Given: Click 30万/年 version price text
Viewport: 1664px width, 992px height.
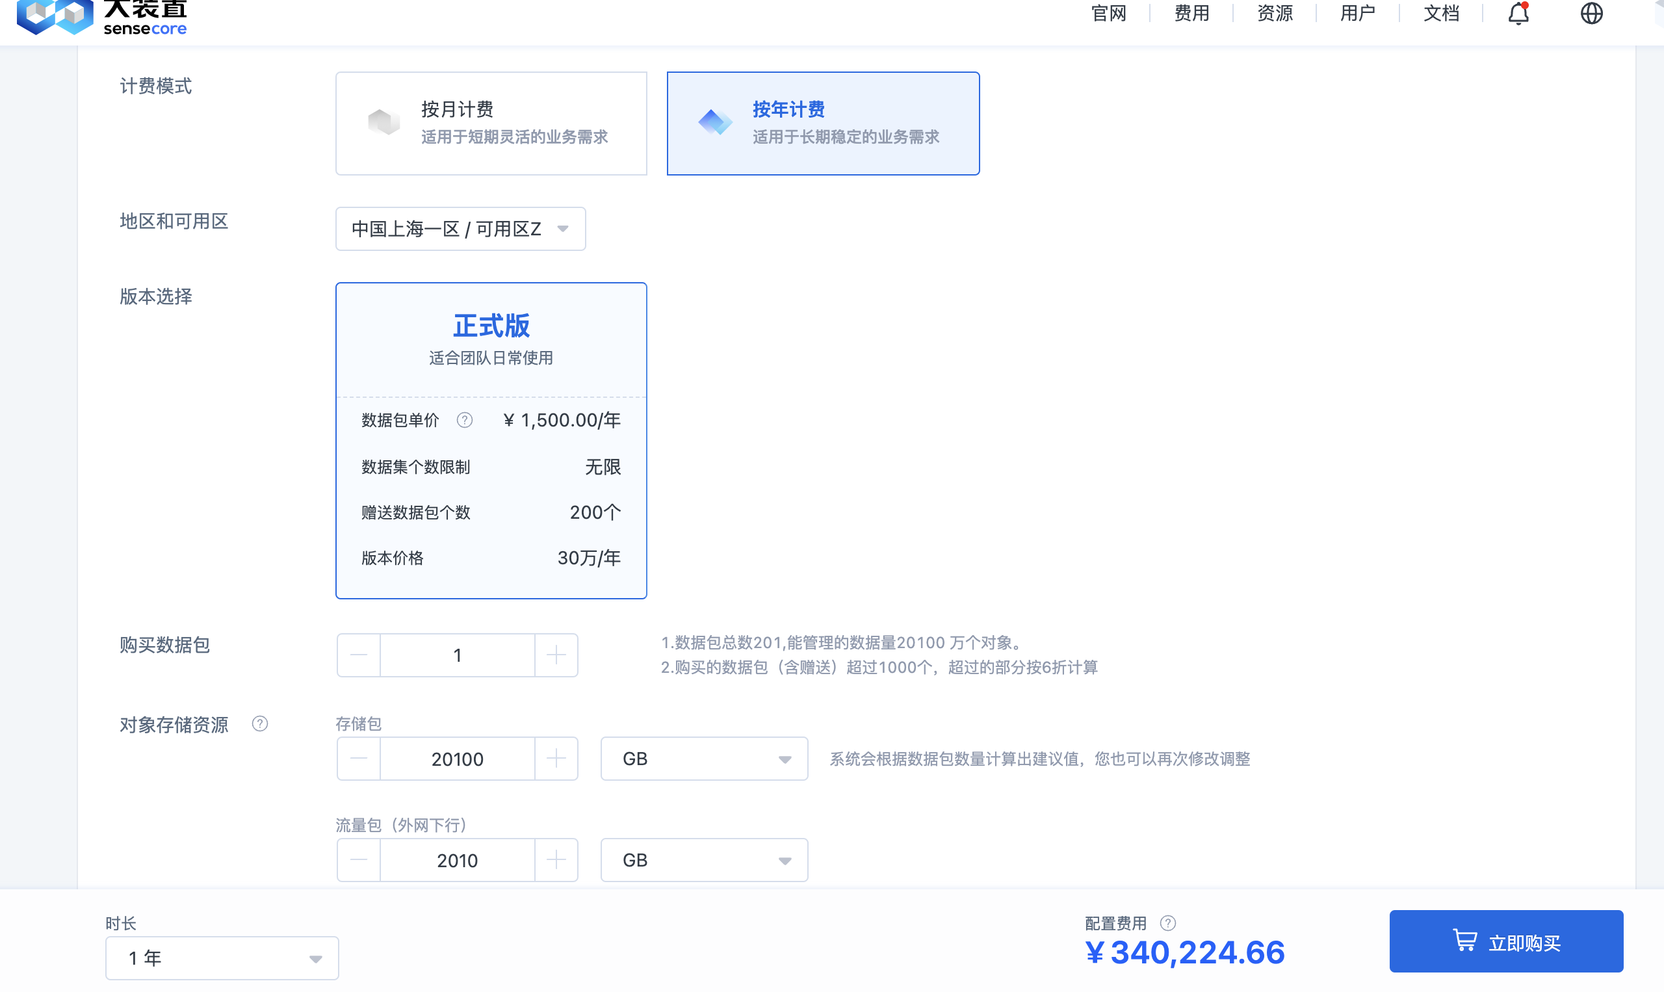Looking at the screenshot, I should (589, 558).
